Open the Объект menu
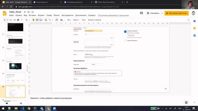Viewport: 198px width, 111px height. tap(57, 15)
